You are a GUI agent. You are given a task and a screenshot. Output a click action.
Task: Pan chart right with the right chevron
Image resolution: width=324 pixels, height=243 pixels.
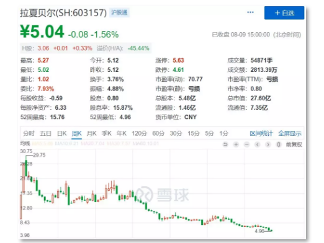pyautogui.click(x=268, y=144)
